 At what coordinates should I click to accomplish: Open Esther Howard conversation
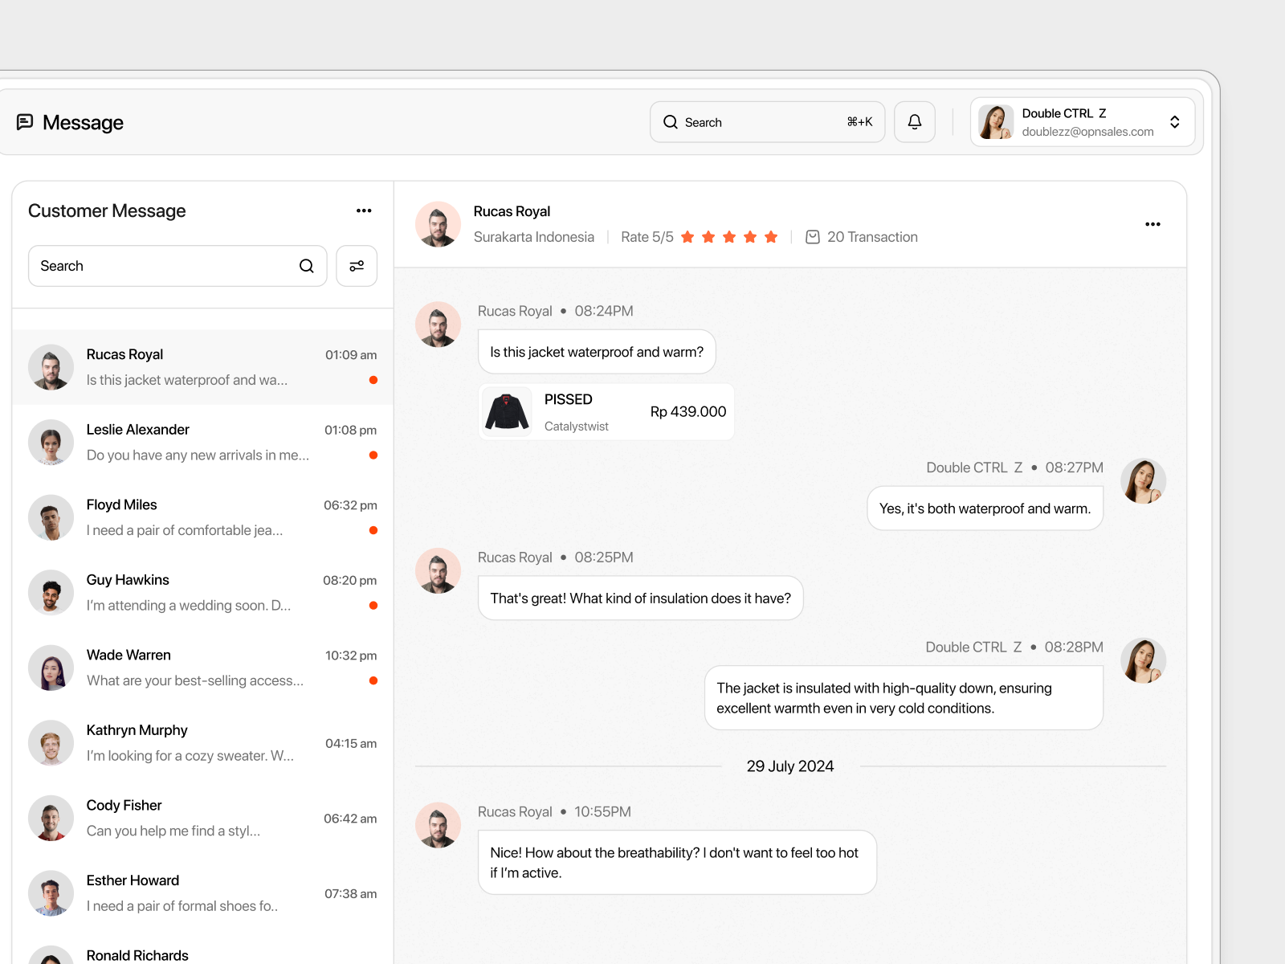(x=202, y=893)
